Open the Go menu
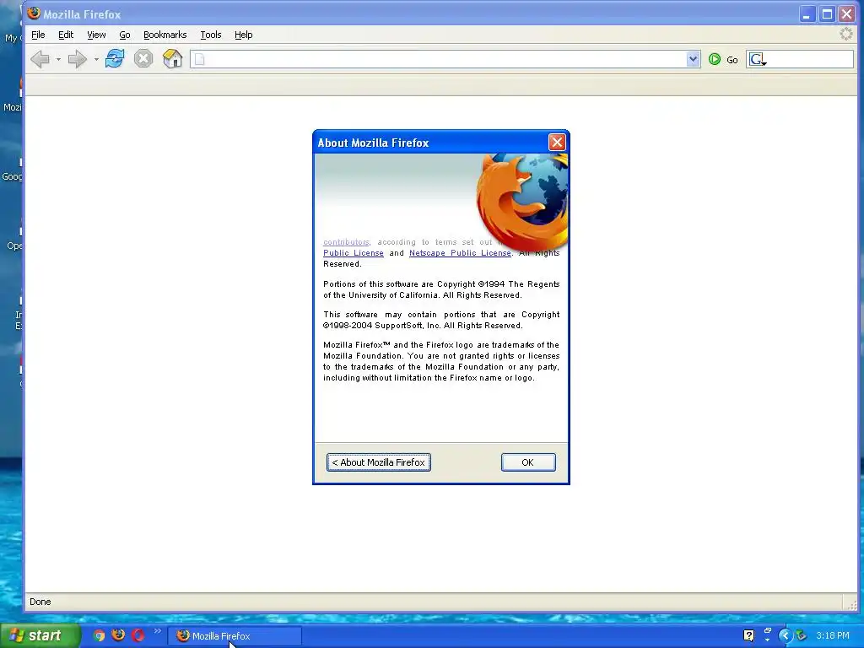The image size is (864, 648). coord(125,35)
